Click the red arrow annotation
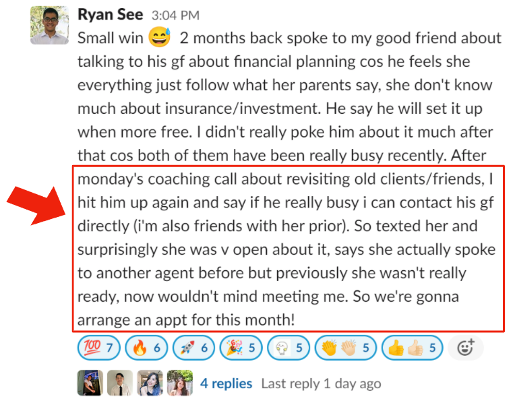Image resolution: width=515 pixels, height=405 pixels. coord(36,206)
